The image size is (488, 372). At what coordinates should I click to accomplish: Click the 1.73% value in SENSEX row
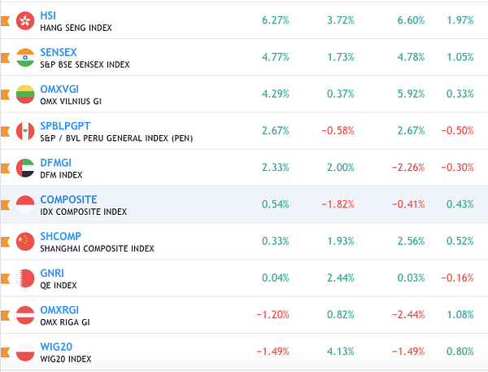coord(341,57)
